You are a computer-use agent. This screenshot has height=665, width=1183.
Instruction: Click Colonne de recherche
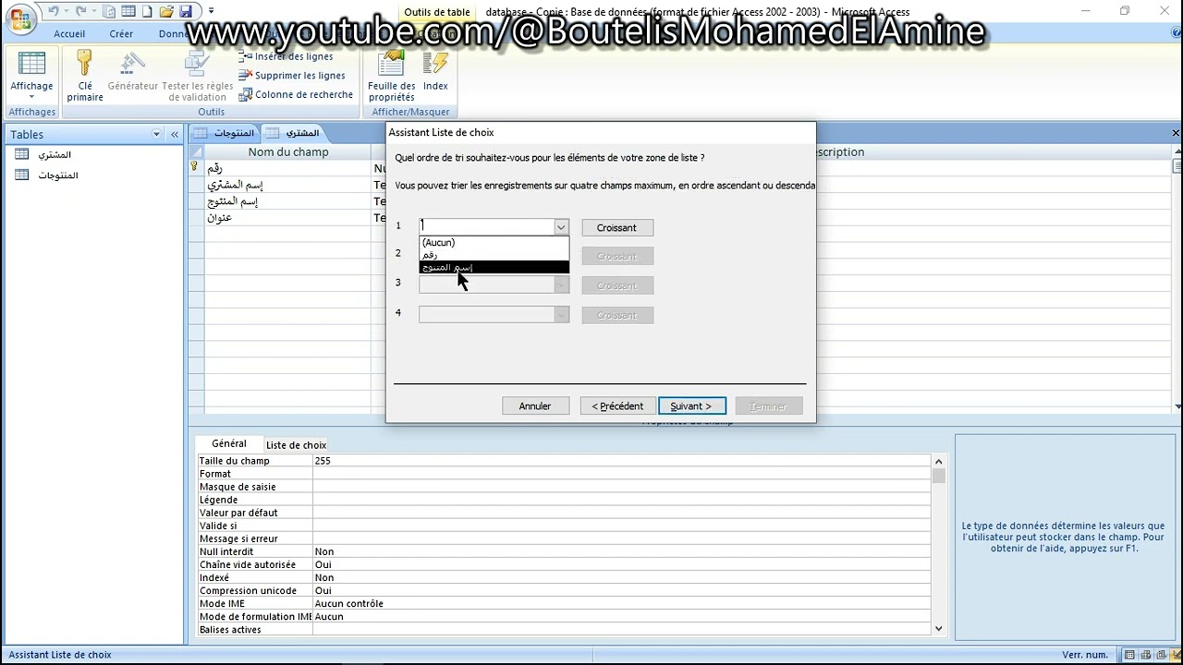click(296, 94)
